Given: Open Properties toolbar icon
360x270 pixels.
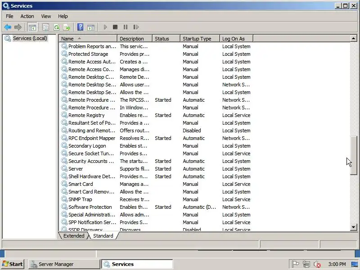Looking at the screenshot, I should [46, 27].
